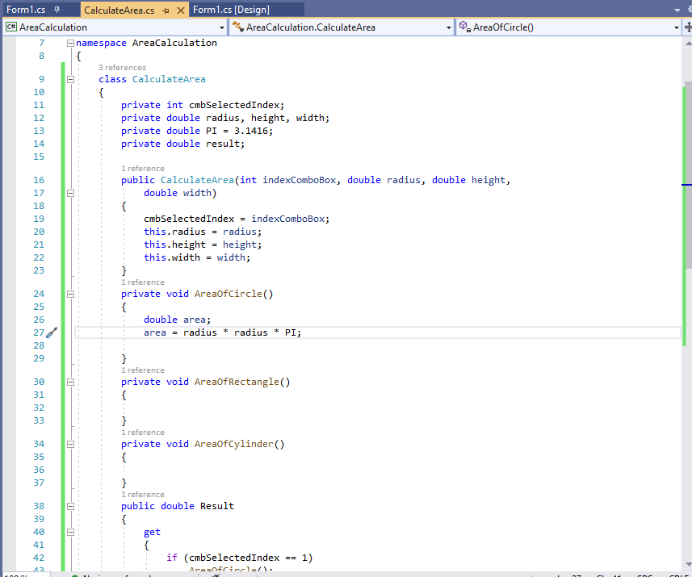Screen dimensions: 692x577
Task: Click the AreaOfRectangle method name
Action: [237, 382]
